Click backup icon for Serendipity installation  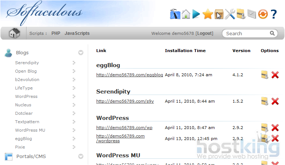click(x=264, y=102)
